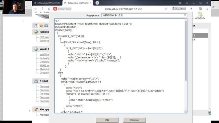219x123 pixels.
Task: Open the Домены sidebar link
Action: [x=44, y=41]
